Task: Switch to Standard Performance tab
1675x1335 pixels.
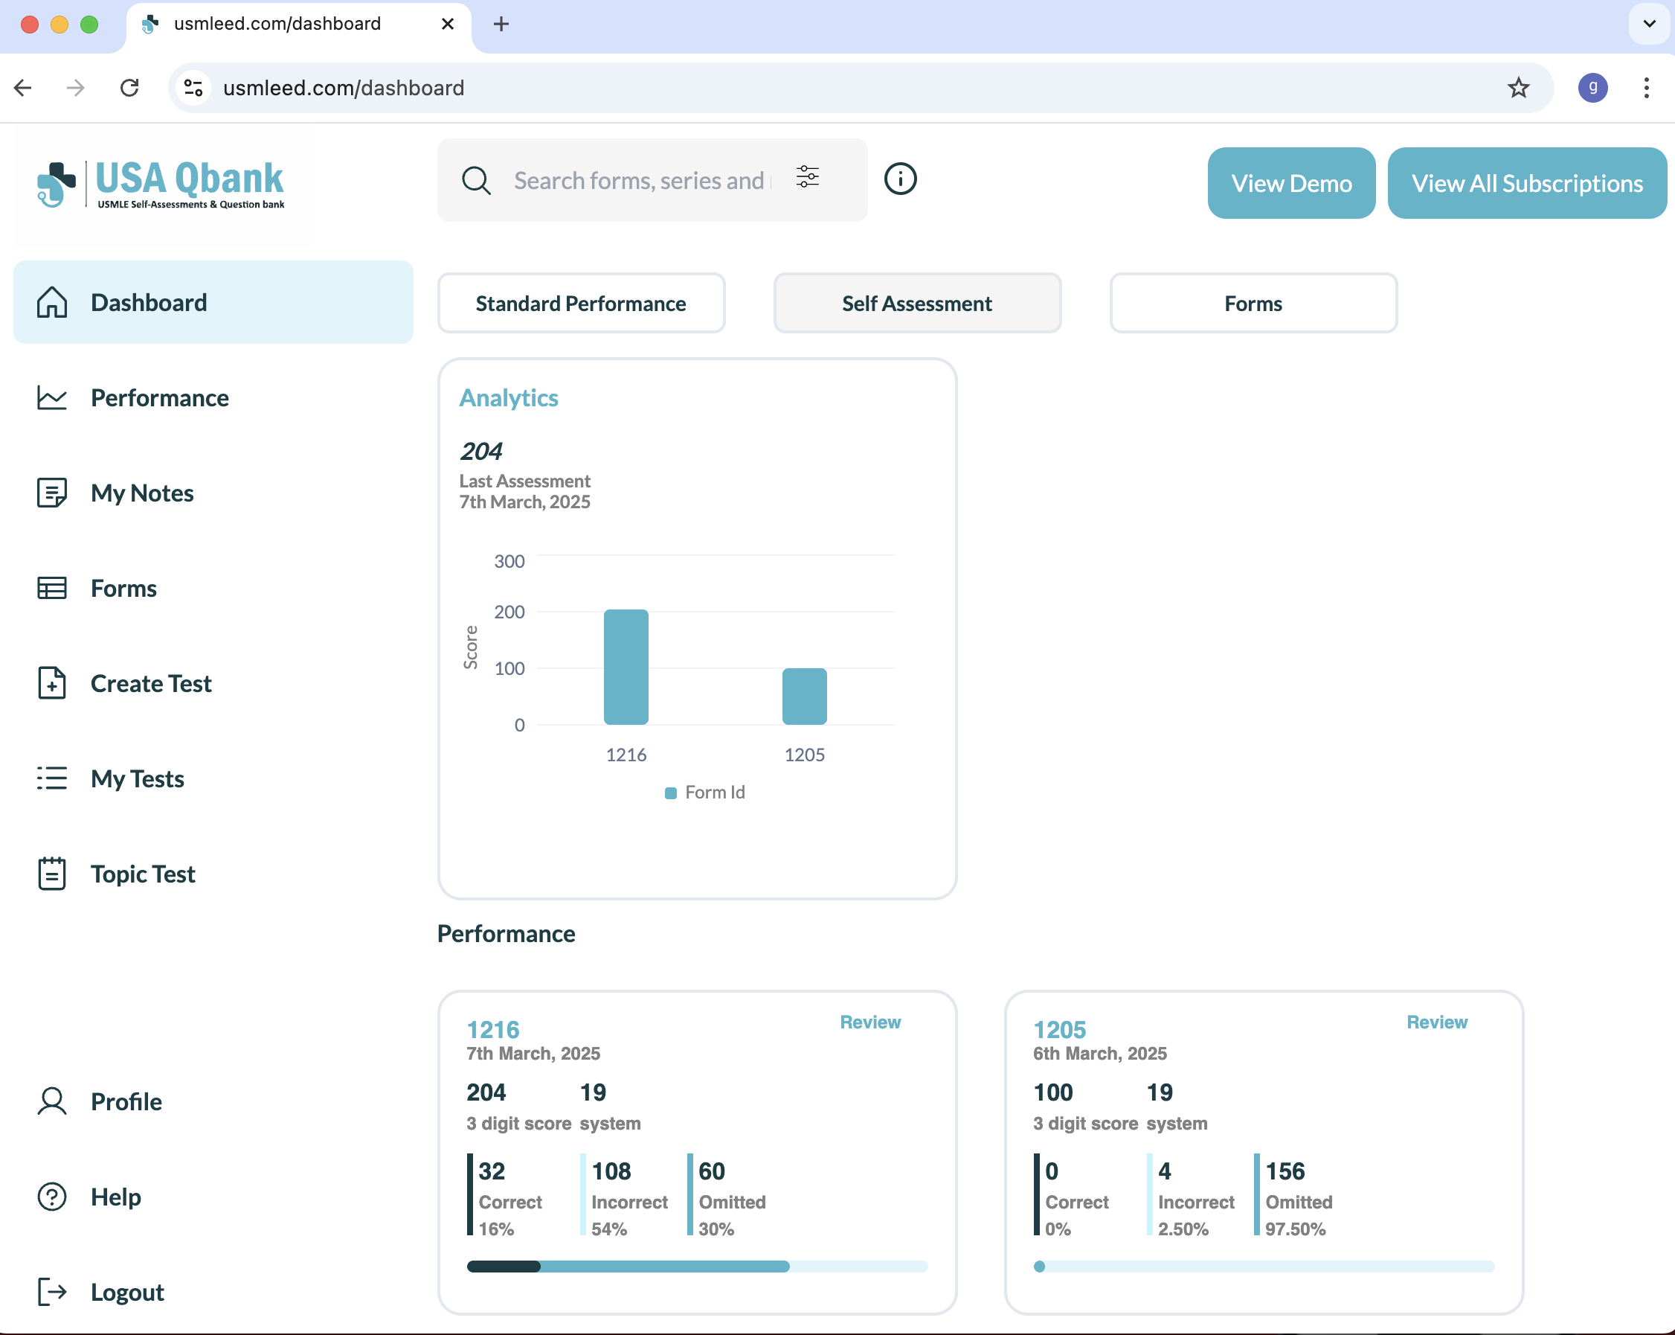Action: [581, 303]
